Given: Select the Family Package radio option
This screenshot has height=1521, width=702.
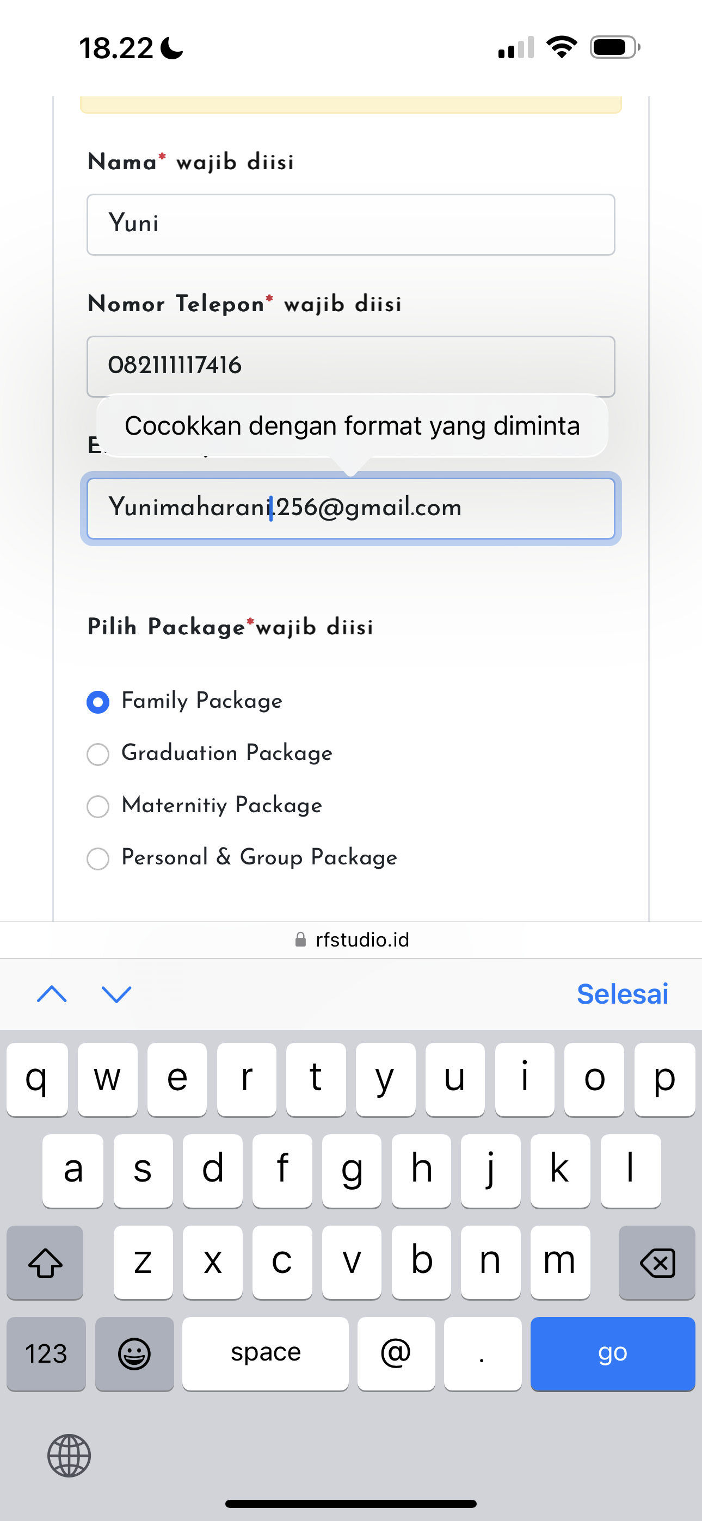Looking at the screenshot, I should 98,702.
